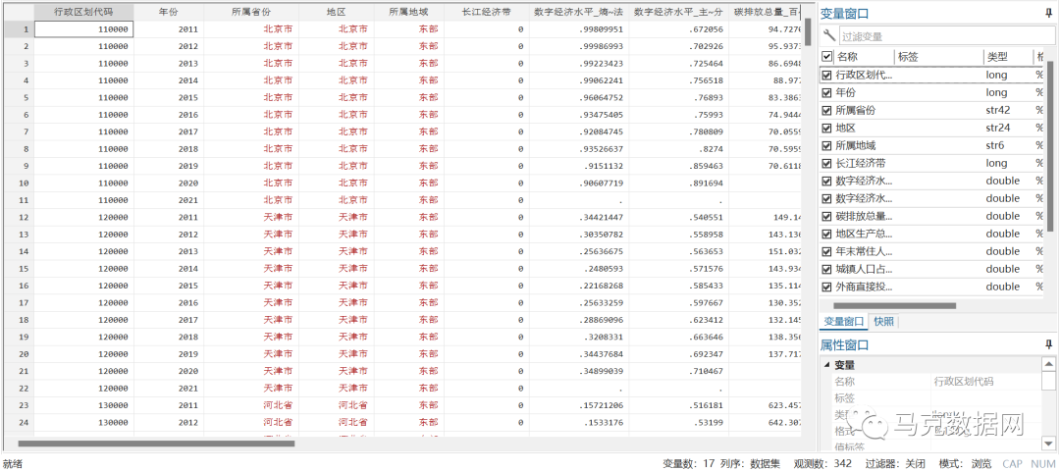Uncheck the 年末常住人... variable checkbox
Image resolution: width=1060 pixels, height=471 pixels.
(826, 251)
